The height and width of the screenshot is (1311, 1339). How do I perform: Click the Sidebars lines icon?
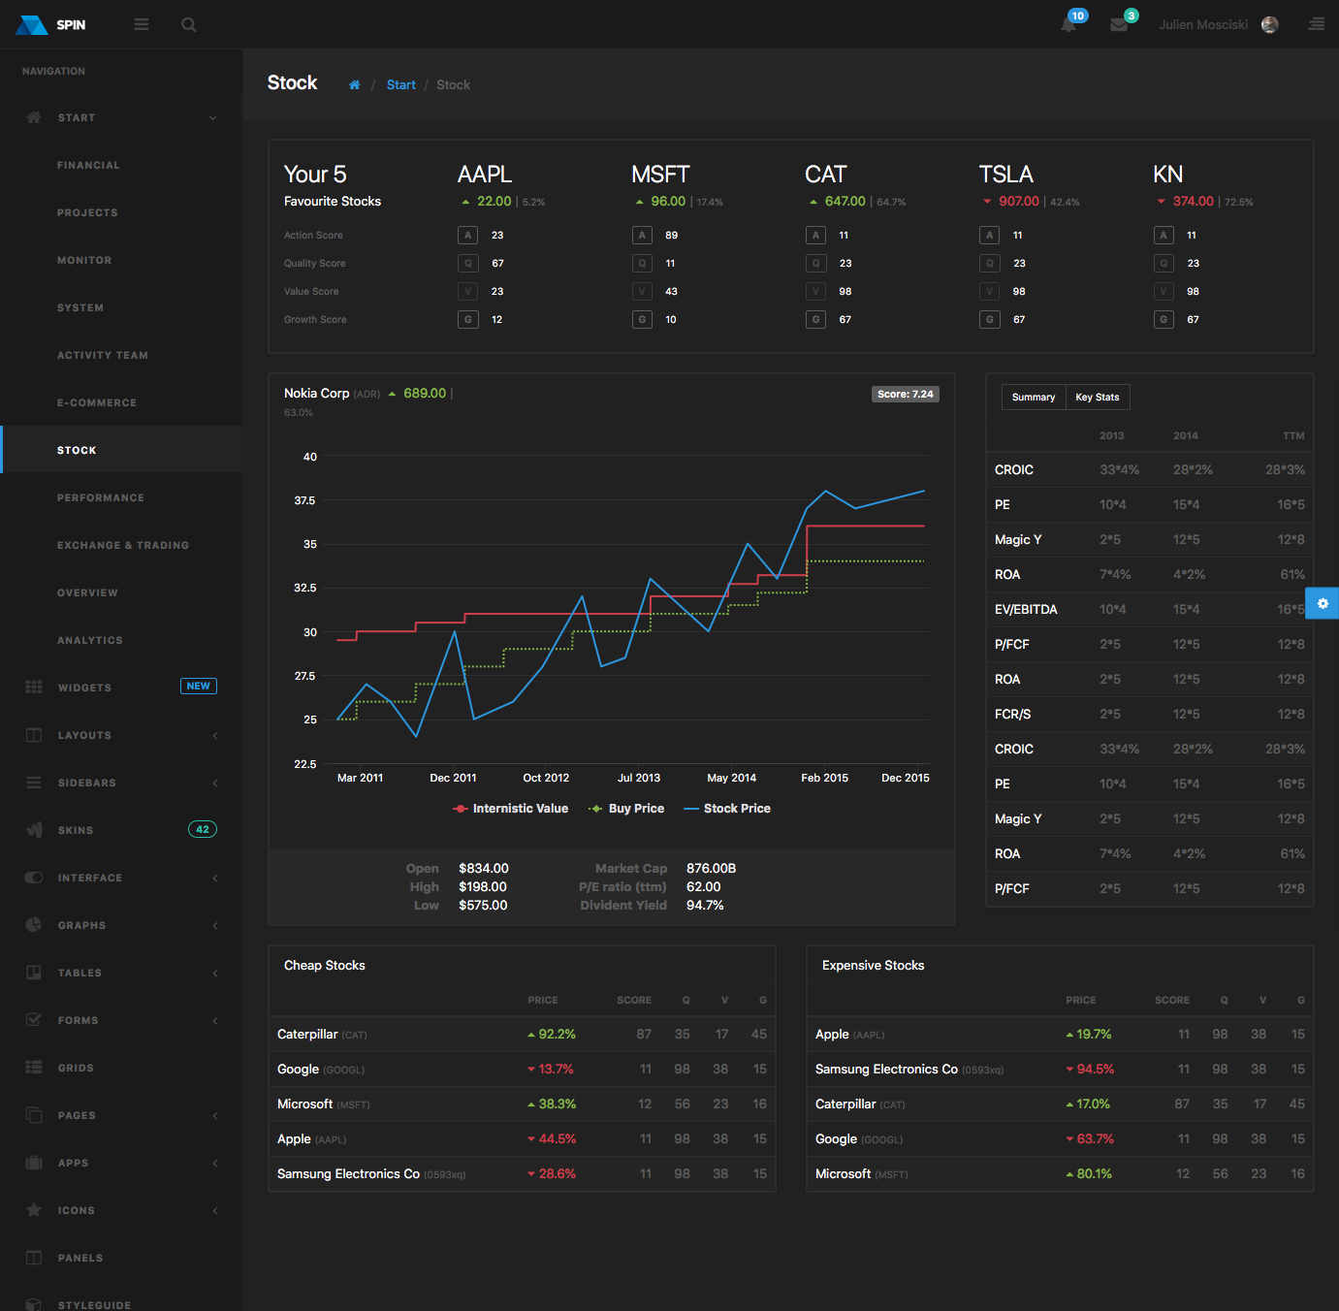tap(34, 783)
